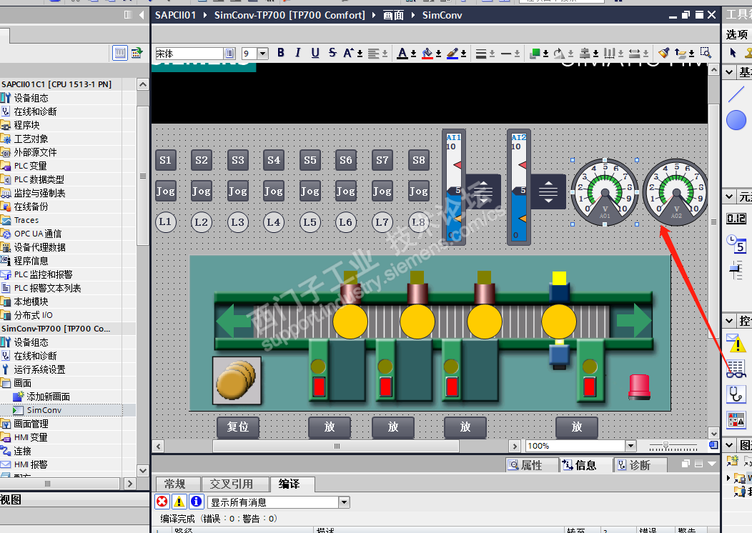Select the pointer tool in toolbox
Screen dimensions: 752x533
(x=733, y=53)
